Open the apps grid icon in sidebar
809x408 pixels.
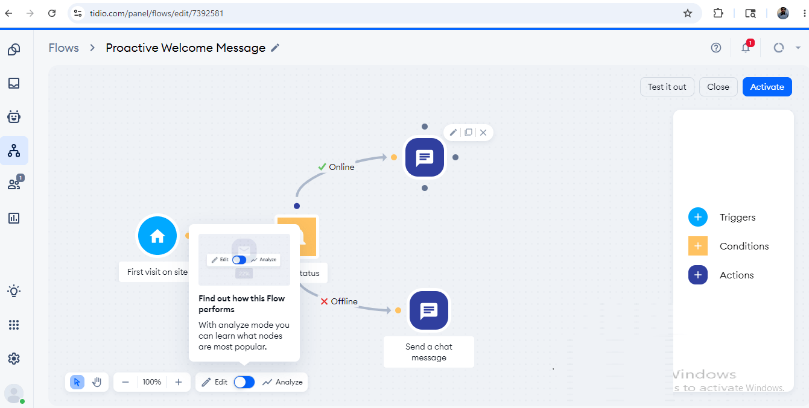pyautogui.click(x=14, y=325)
